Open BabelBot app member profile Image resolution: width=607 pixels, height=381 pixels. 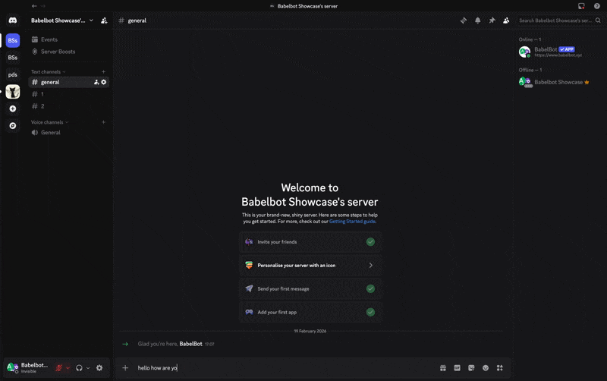click(x=560, y=52)
